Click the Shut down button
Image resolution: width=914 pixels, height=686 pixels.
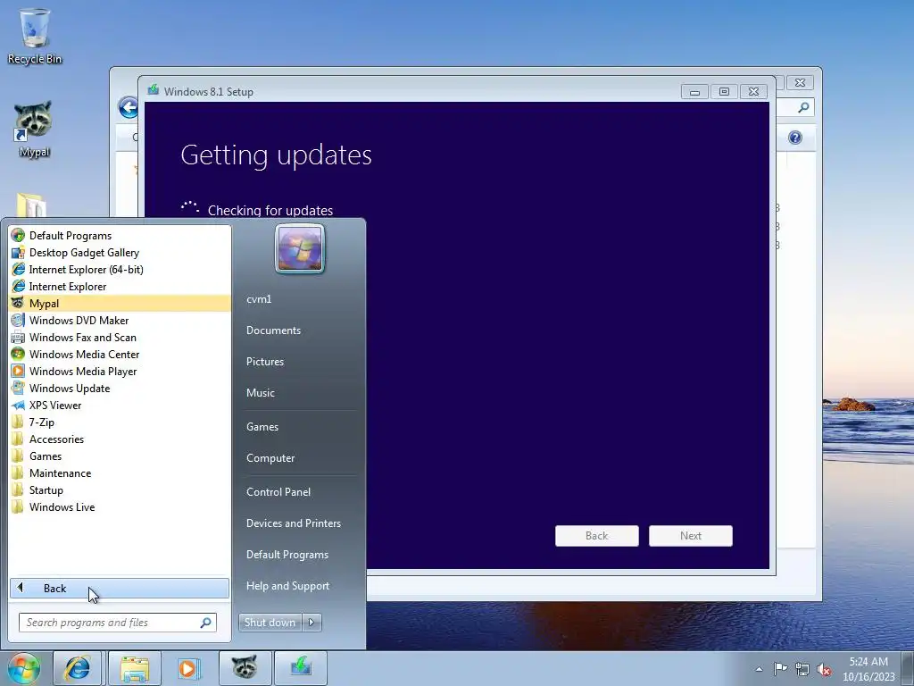[x=270, y=623]
